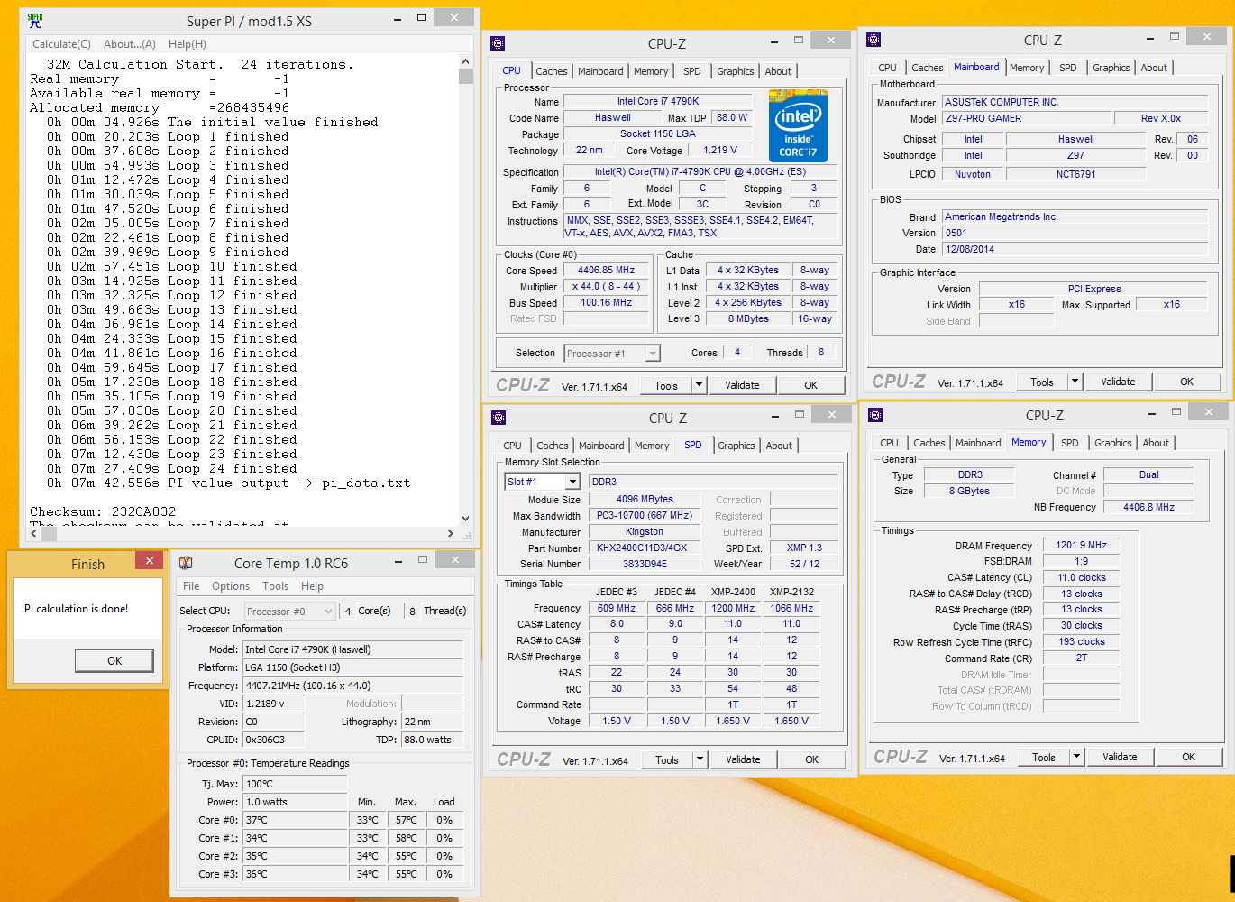1235x902 pixels.
Task: Close the Finish dialog
Action: pos(149,560)
